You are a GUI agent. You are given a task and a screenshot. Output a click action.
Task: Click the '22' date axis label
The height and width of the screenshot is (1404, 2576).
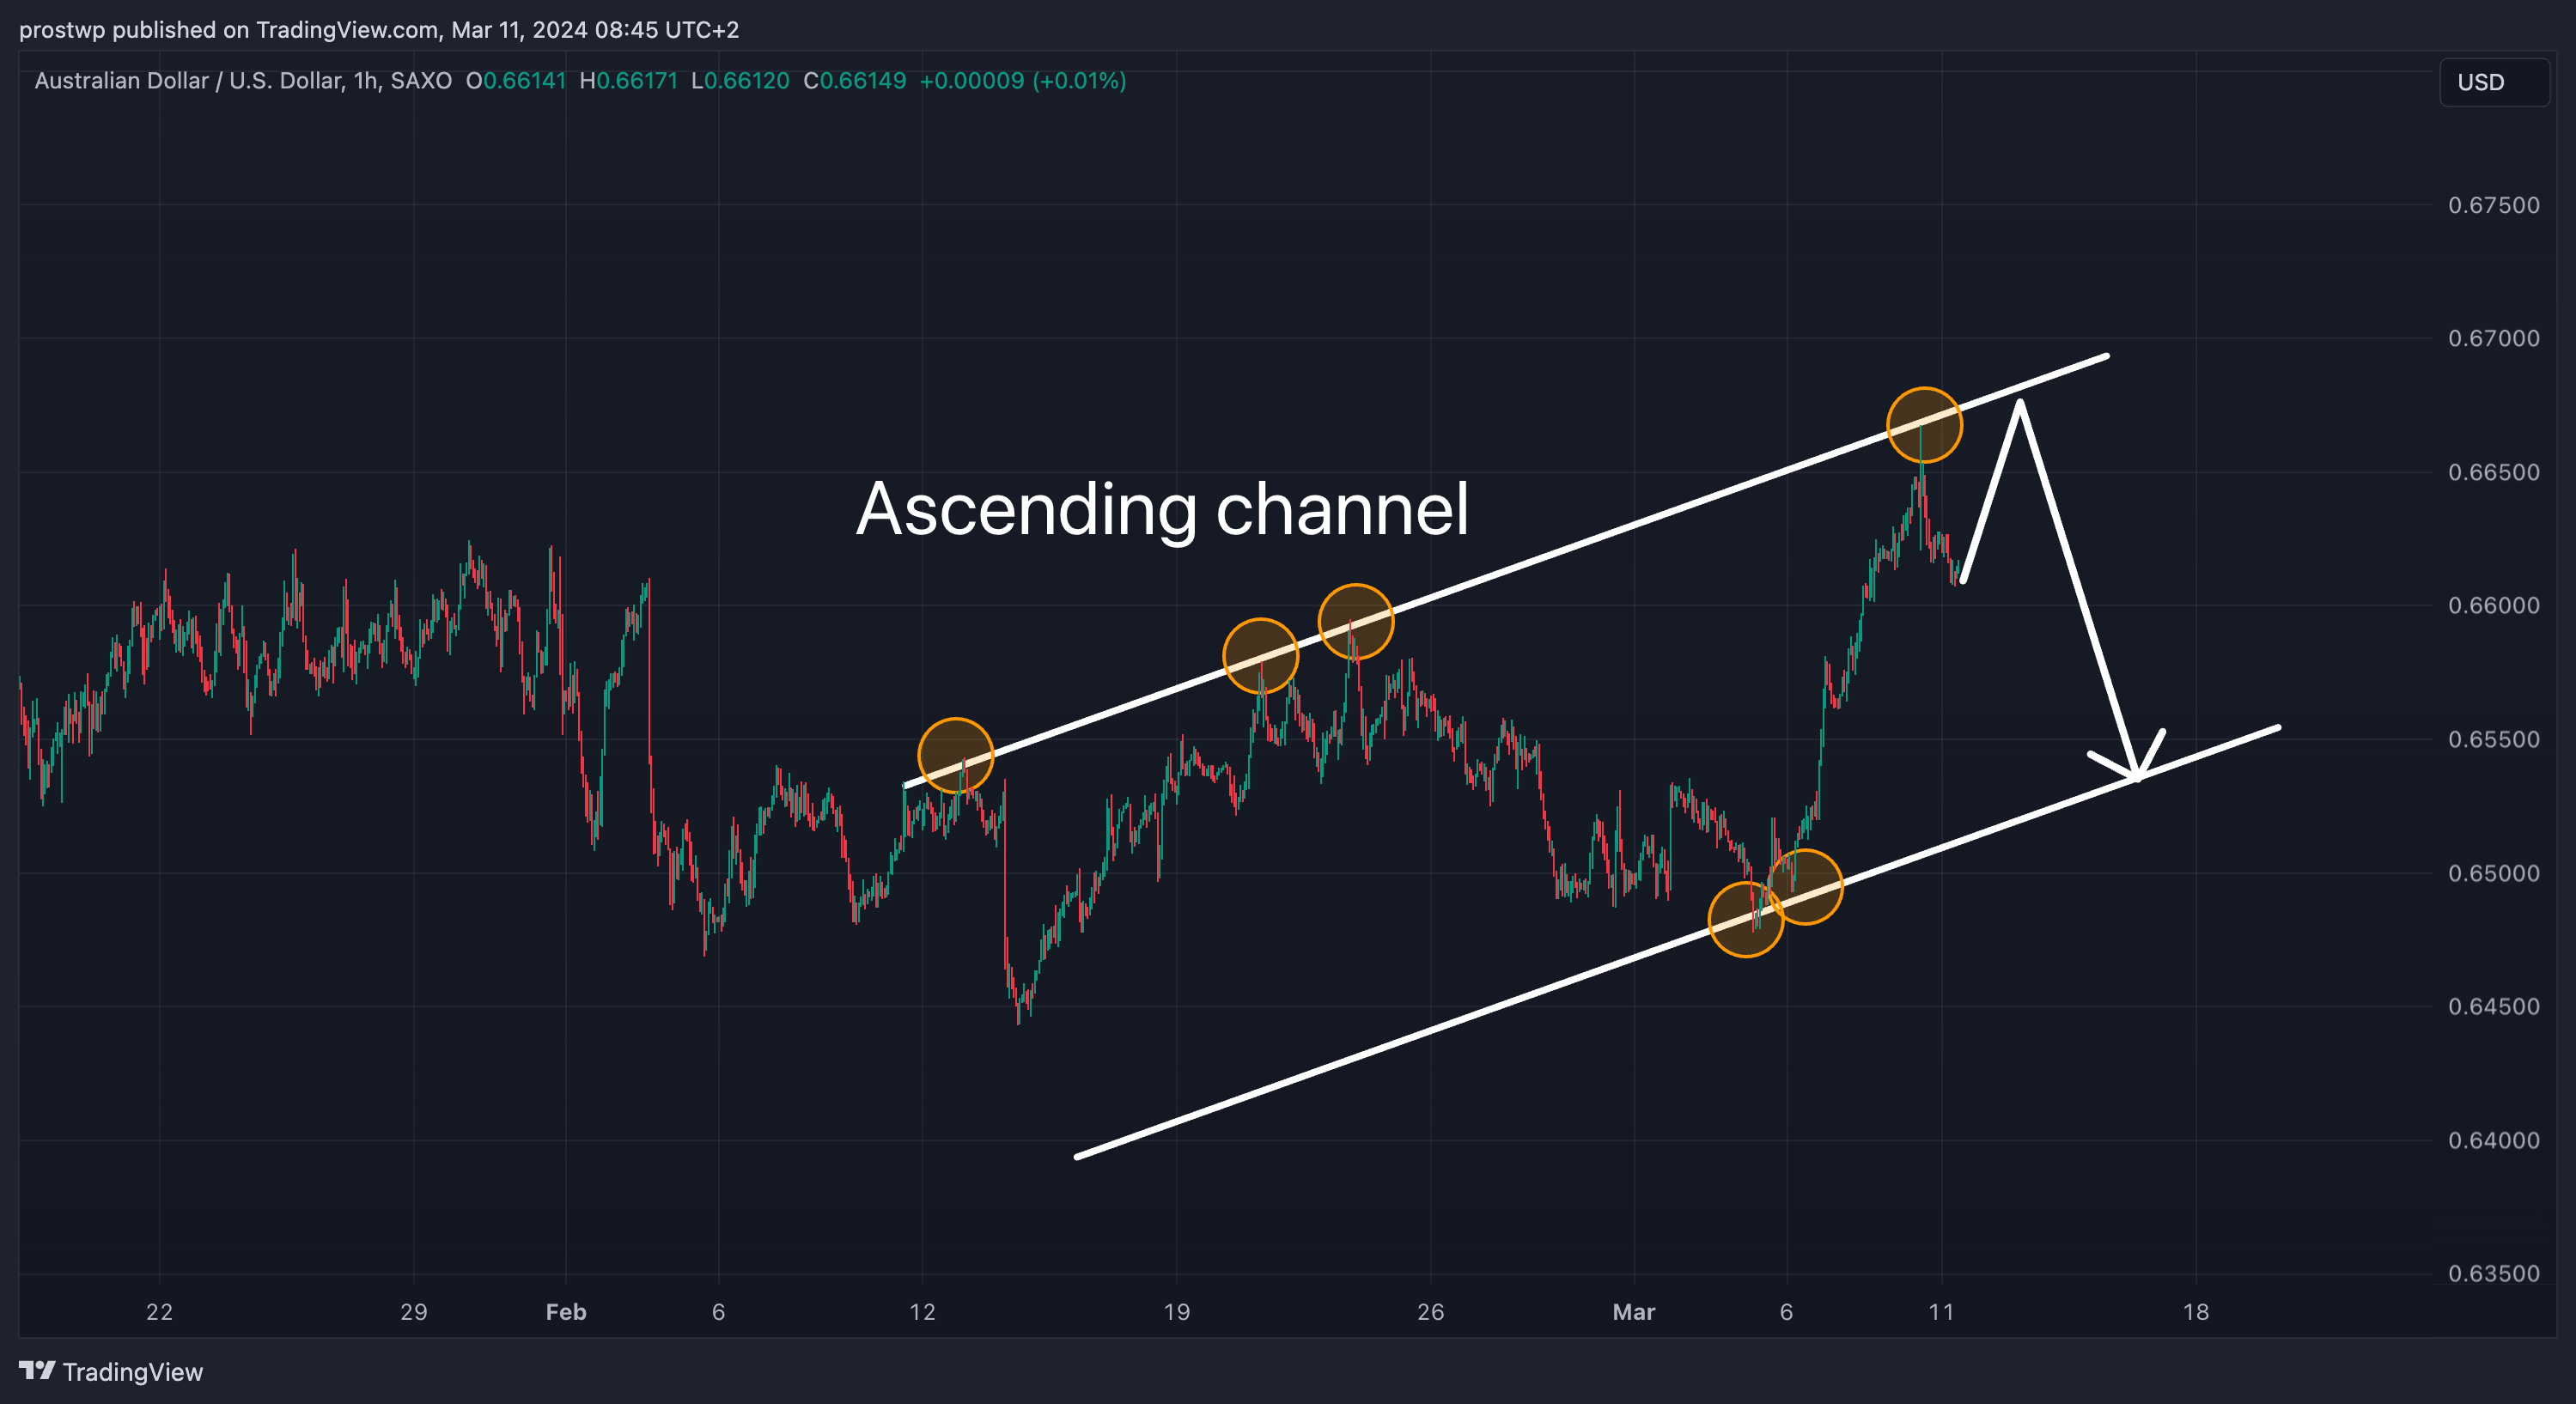tap(159, 1312)
